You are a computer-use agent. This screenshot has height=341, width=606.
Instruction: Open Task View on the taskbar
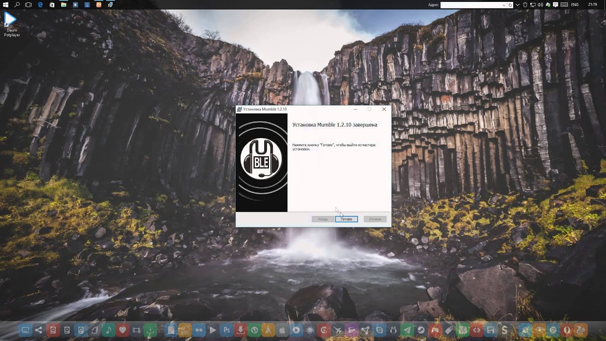pos(28,4)
